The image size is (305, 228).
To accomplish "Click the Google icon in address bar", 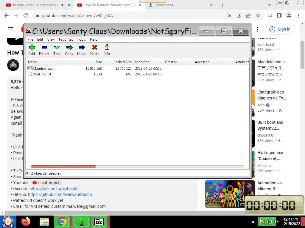I will tap(229, 15).
